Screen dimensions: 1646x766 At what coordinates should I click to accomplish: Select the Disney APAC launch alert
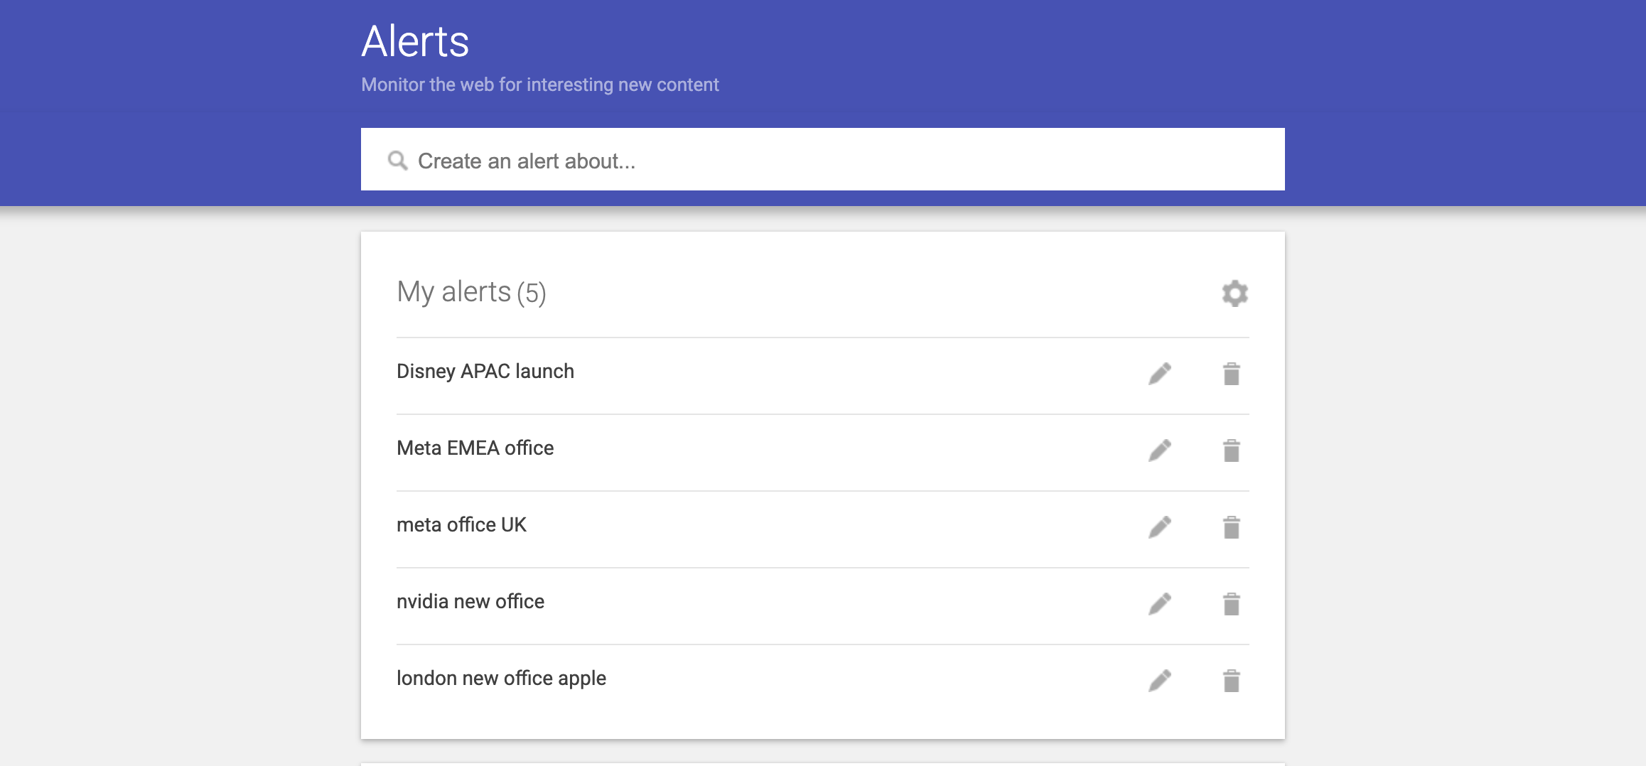point(486,370)
